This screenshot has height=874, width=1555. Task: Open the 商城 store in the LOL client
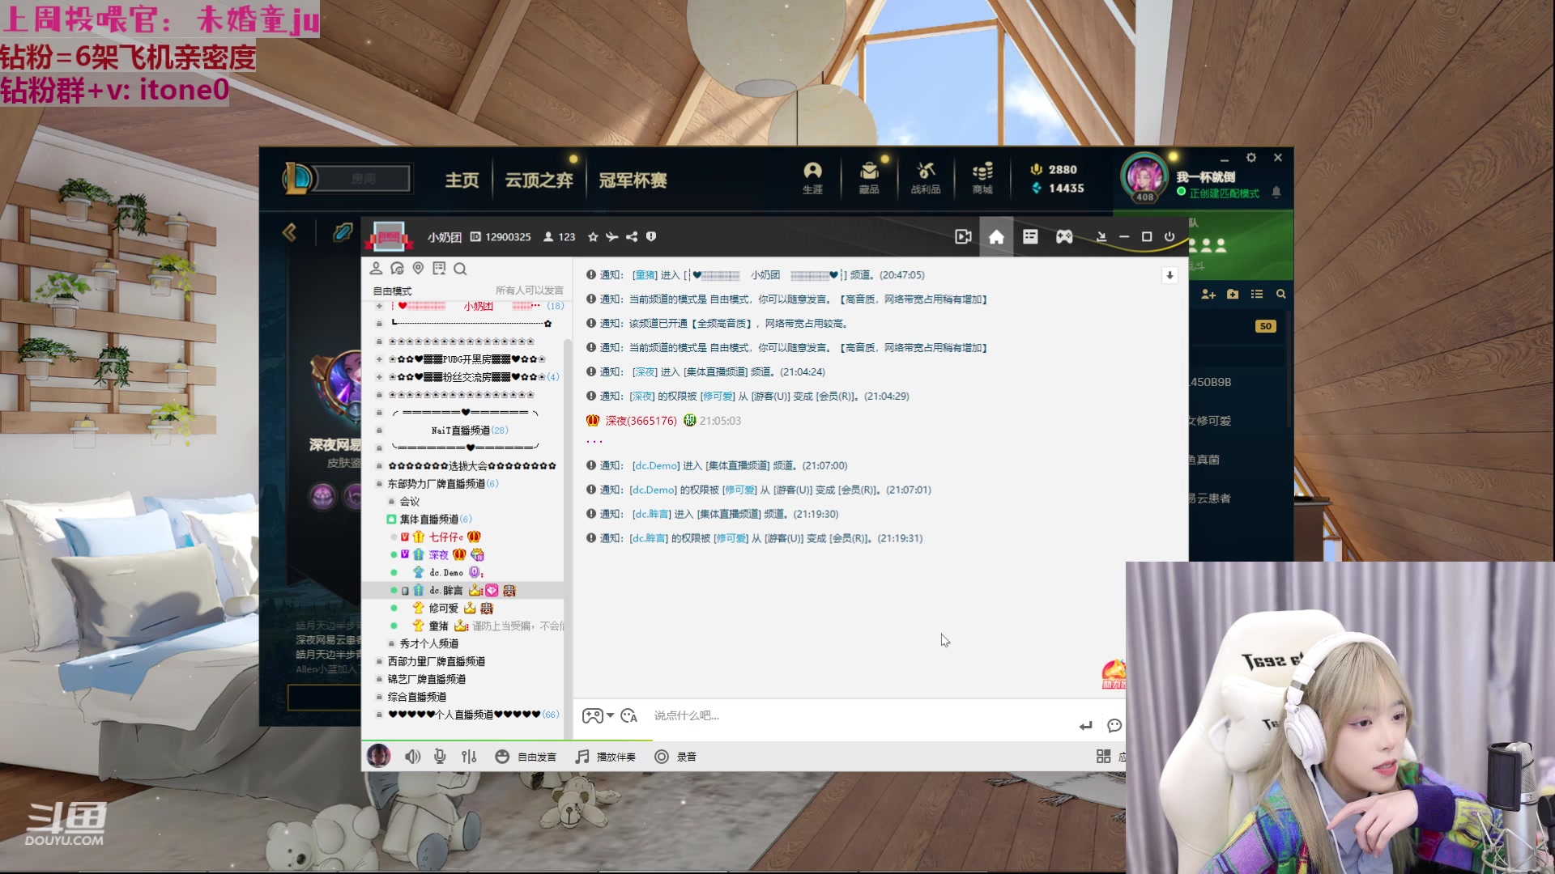982,178
